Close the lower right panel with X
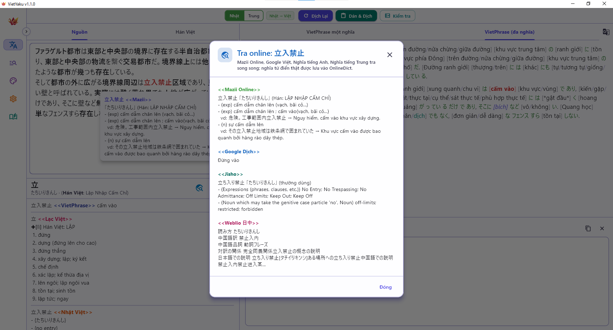Viewport: 613px width, 330px height. 602,228
